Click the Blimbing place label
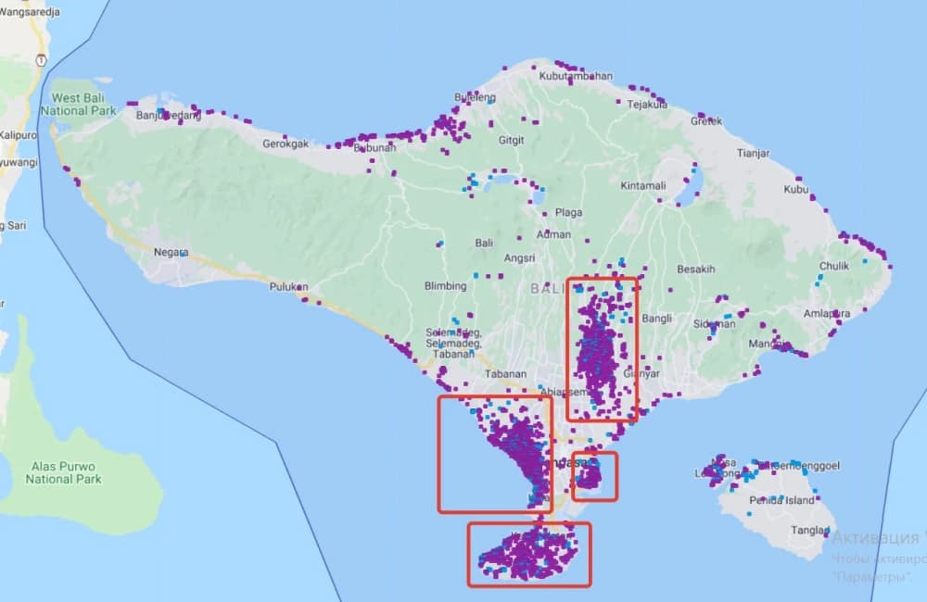927x602 pixels. pos(445,286)
